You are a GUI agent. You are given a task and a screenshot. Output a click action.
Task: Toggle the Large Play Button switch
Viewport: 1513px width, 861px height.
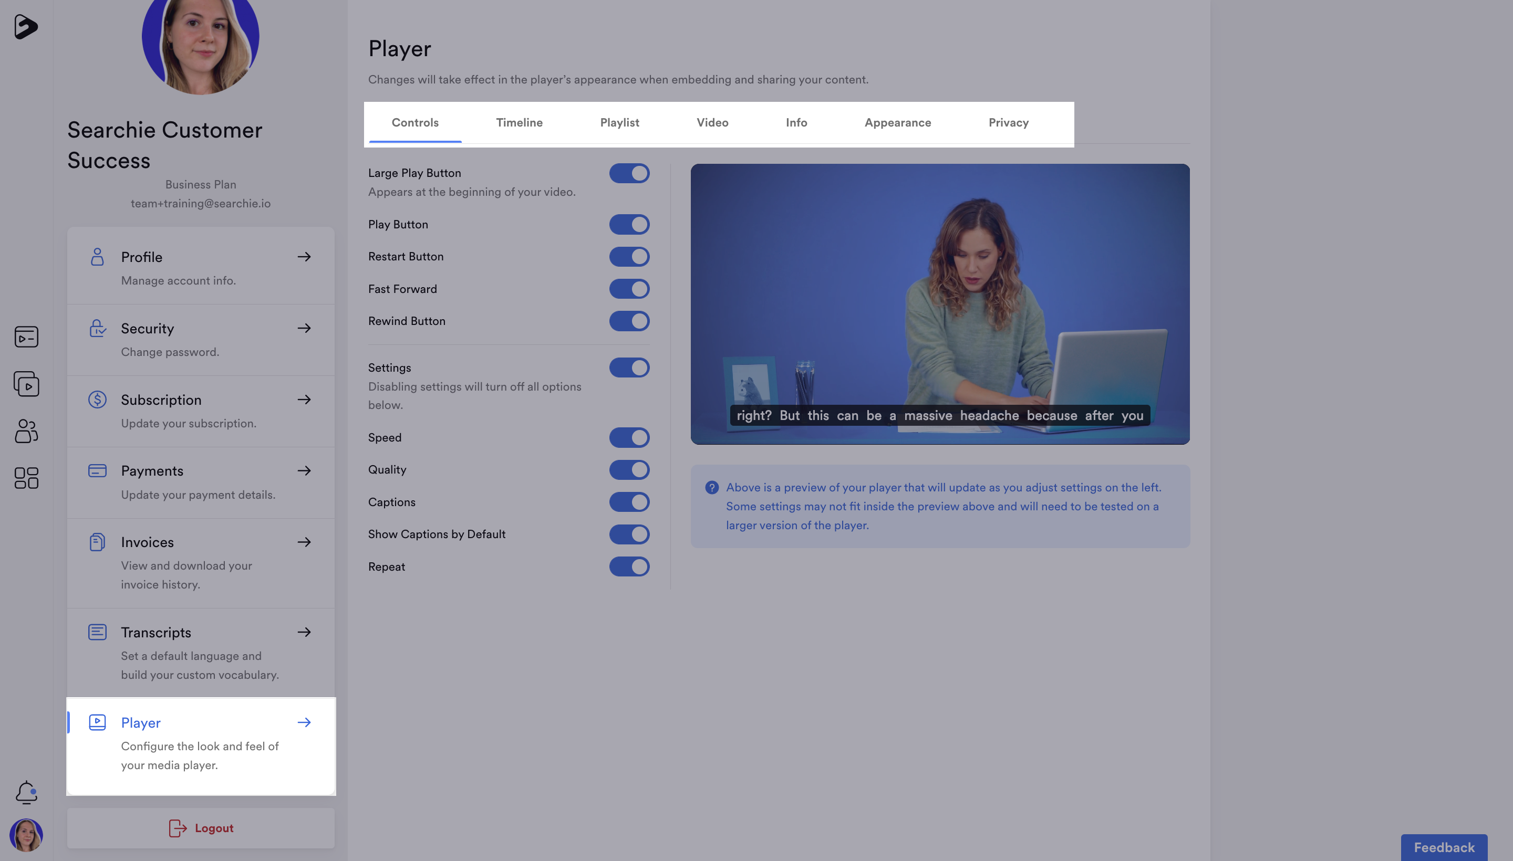point(630,173)
